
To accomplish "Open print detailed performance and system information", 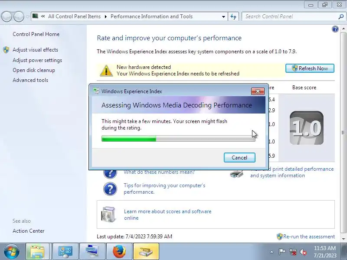I will click(292, 172).
